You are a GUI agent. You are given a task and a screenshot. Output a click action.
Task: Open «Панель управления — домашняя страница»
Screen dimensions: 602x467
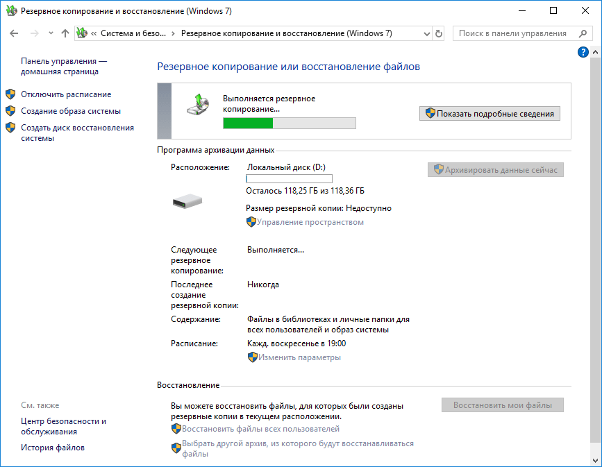coord(64,67)
